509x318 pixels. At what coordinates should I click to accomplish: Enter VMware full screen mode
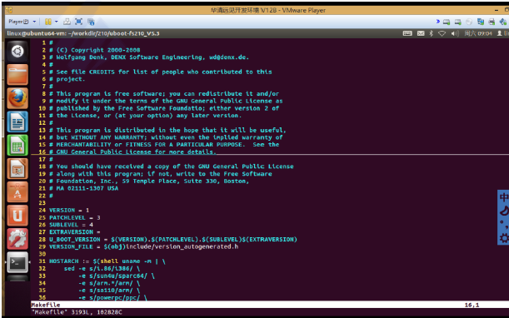[x=78, y=22]
